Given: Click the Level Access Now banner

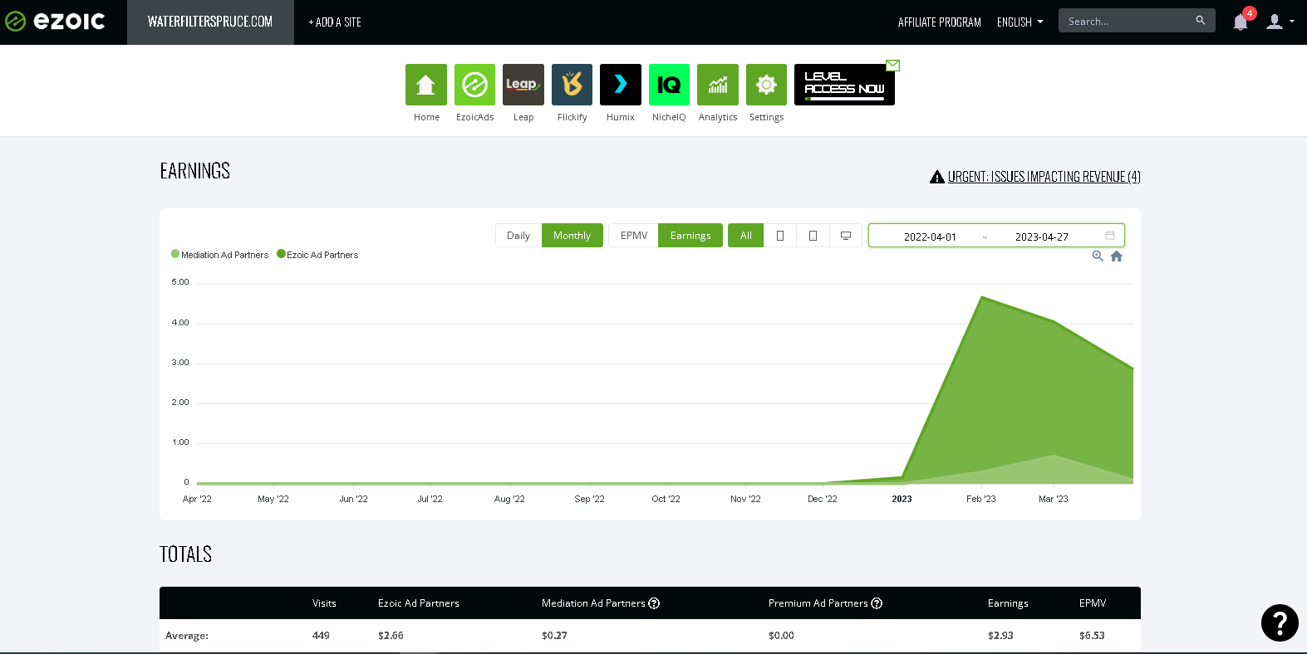Looking at the screenshot, I should 844,85.
